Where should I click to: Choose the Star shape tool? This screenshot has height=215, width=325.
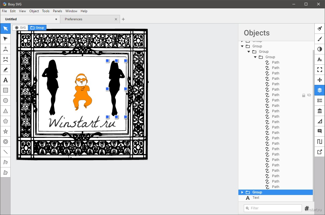(x=5, y=131)
